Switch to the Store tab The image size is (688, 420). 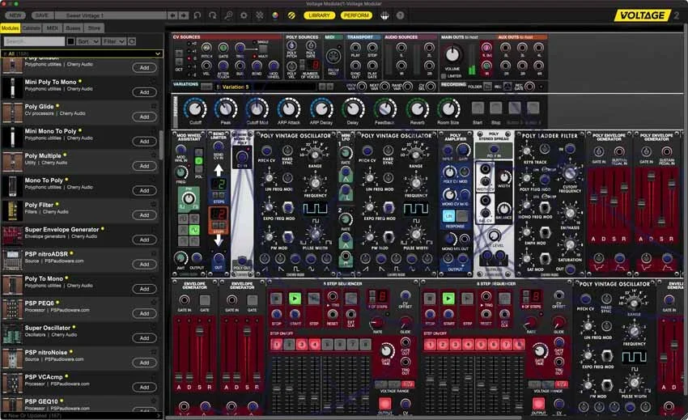pos(95,28)
